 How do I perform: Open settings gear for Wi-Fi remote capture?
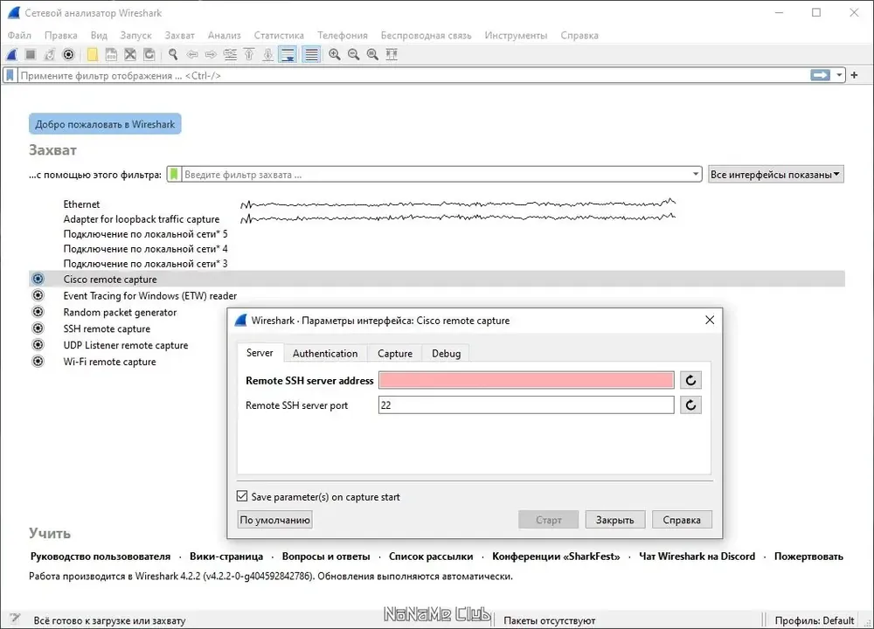point(38,361)
